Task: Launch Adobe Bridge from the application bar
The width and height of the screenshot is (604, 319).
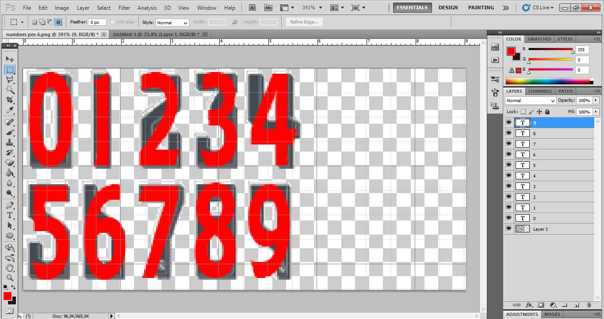Action: pos(252,7)
